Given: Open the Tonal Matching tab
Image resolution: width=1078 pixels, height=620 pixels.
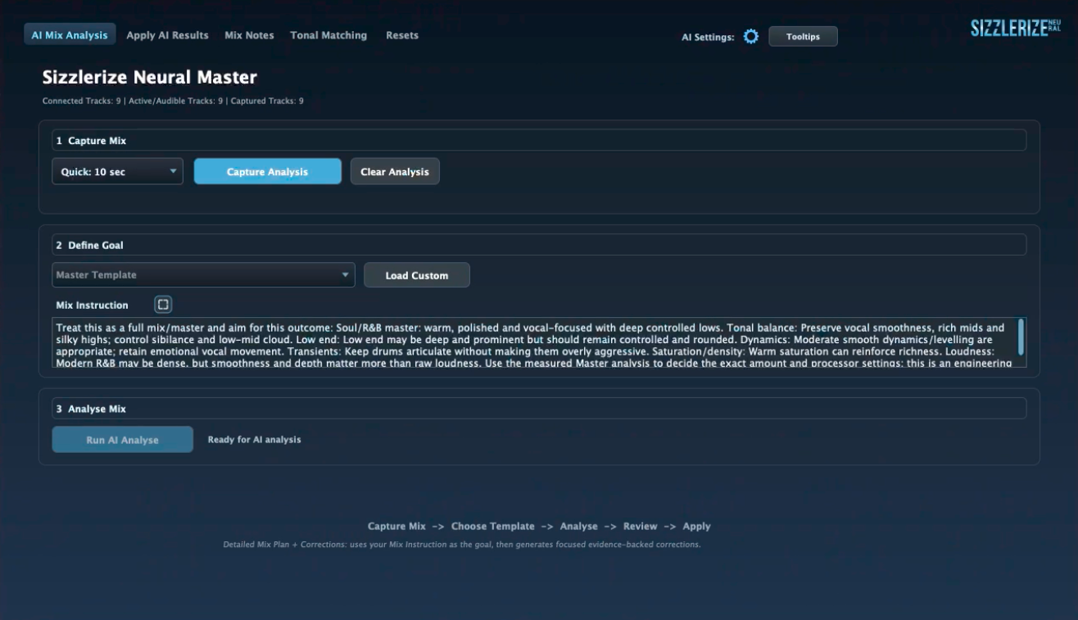Looking at the screenshot, I should (328, 35).
